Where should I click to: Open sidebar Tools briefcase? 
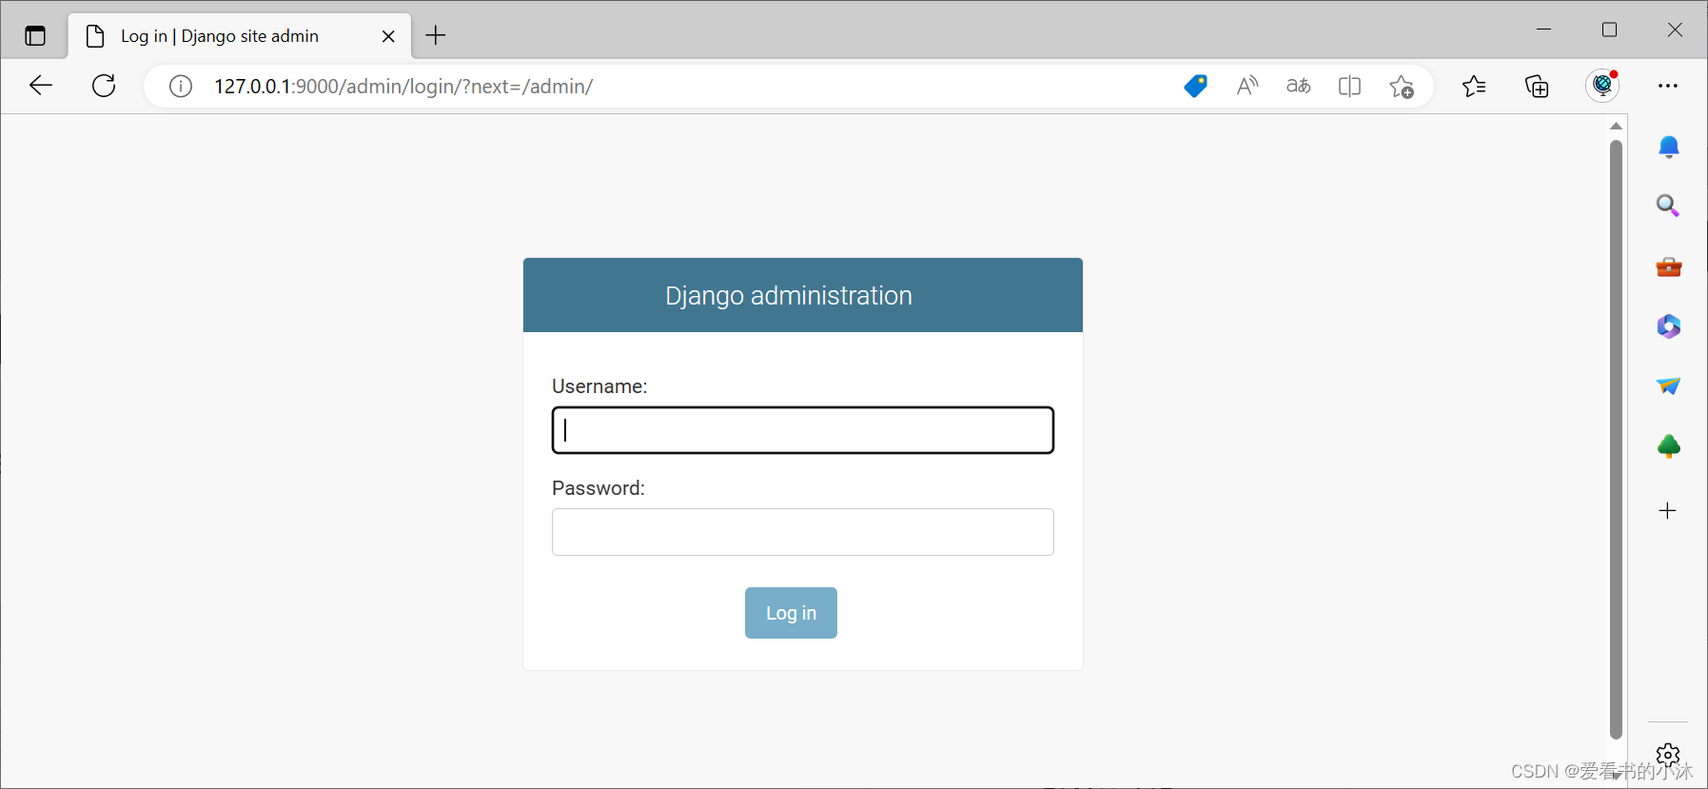tap(1669, 266)
